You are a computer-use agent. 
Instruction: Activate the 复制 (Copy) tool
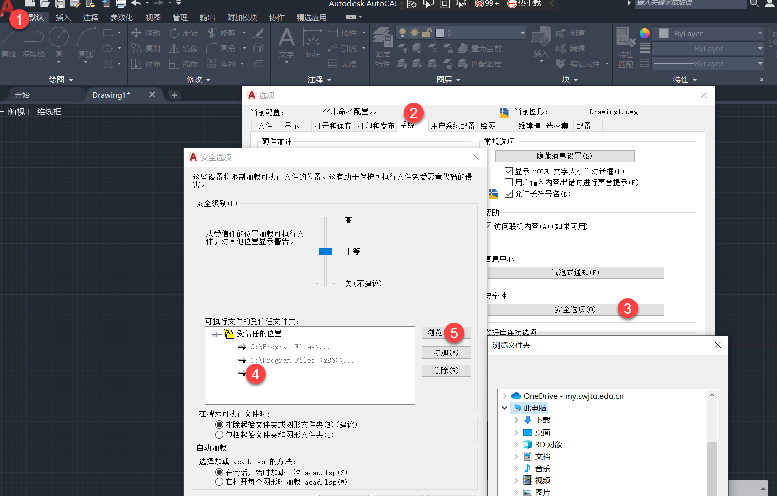(x=146, y=49)
